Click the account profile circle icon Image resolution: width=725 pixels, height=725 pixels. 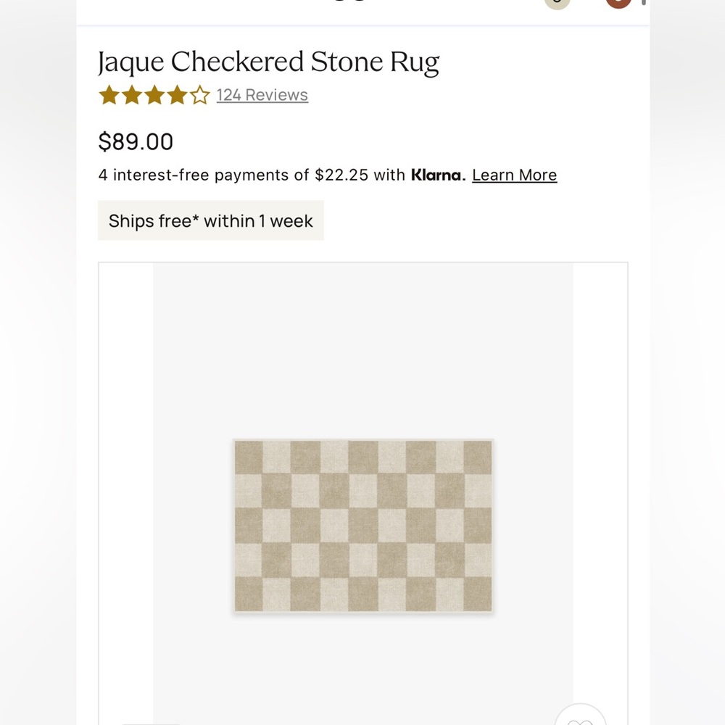555,2
